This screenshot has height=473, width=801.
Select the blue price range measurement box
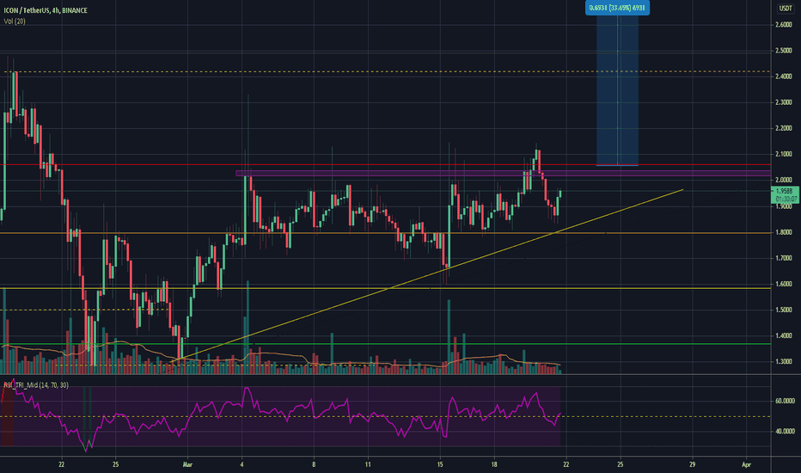617,89
